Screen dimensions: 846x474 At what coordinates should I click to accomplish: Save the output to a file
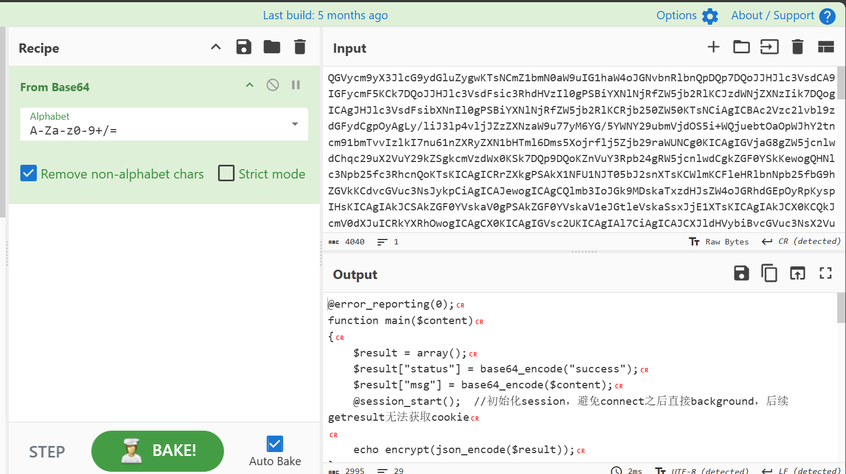click(x=741, y=273)
